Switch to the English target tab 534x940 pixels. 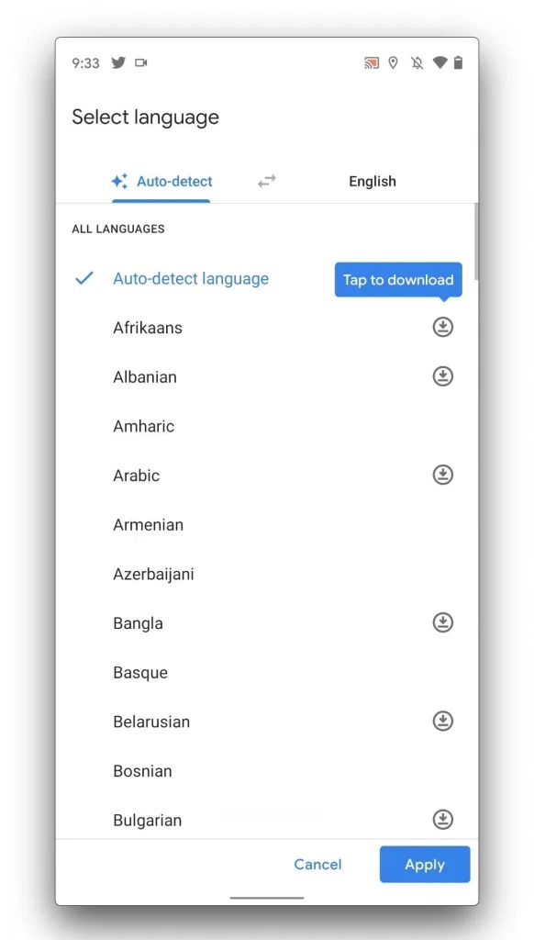[373, 181]
